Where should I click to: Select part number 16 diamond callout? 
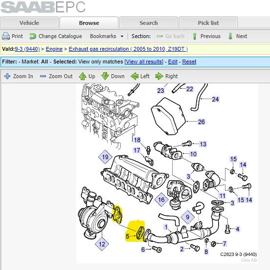(161, 200)
